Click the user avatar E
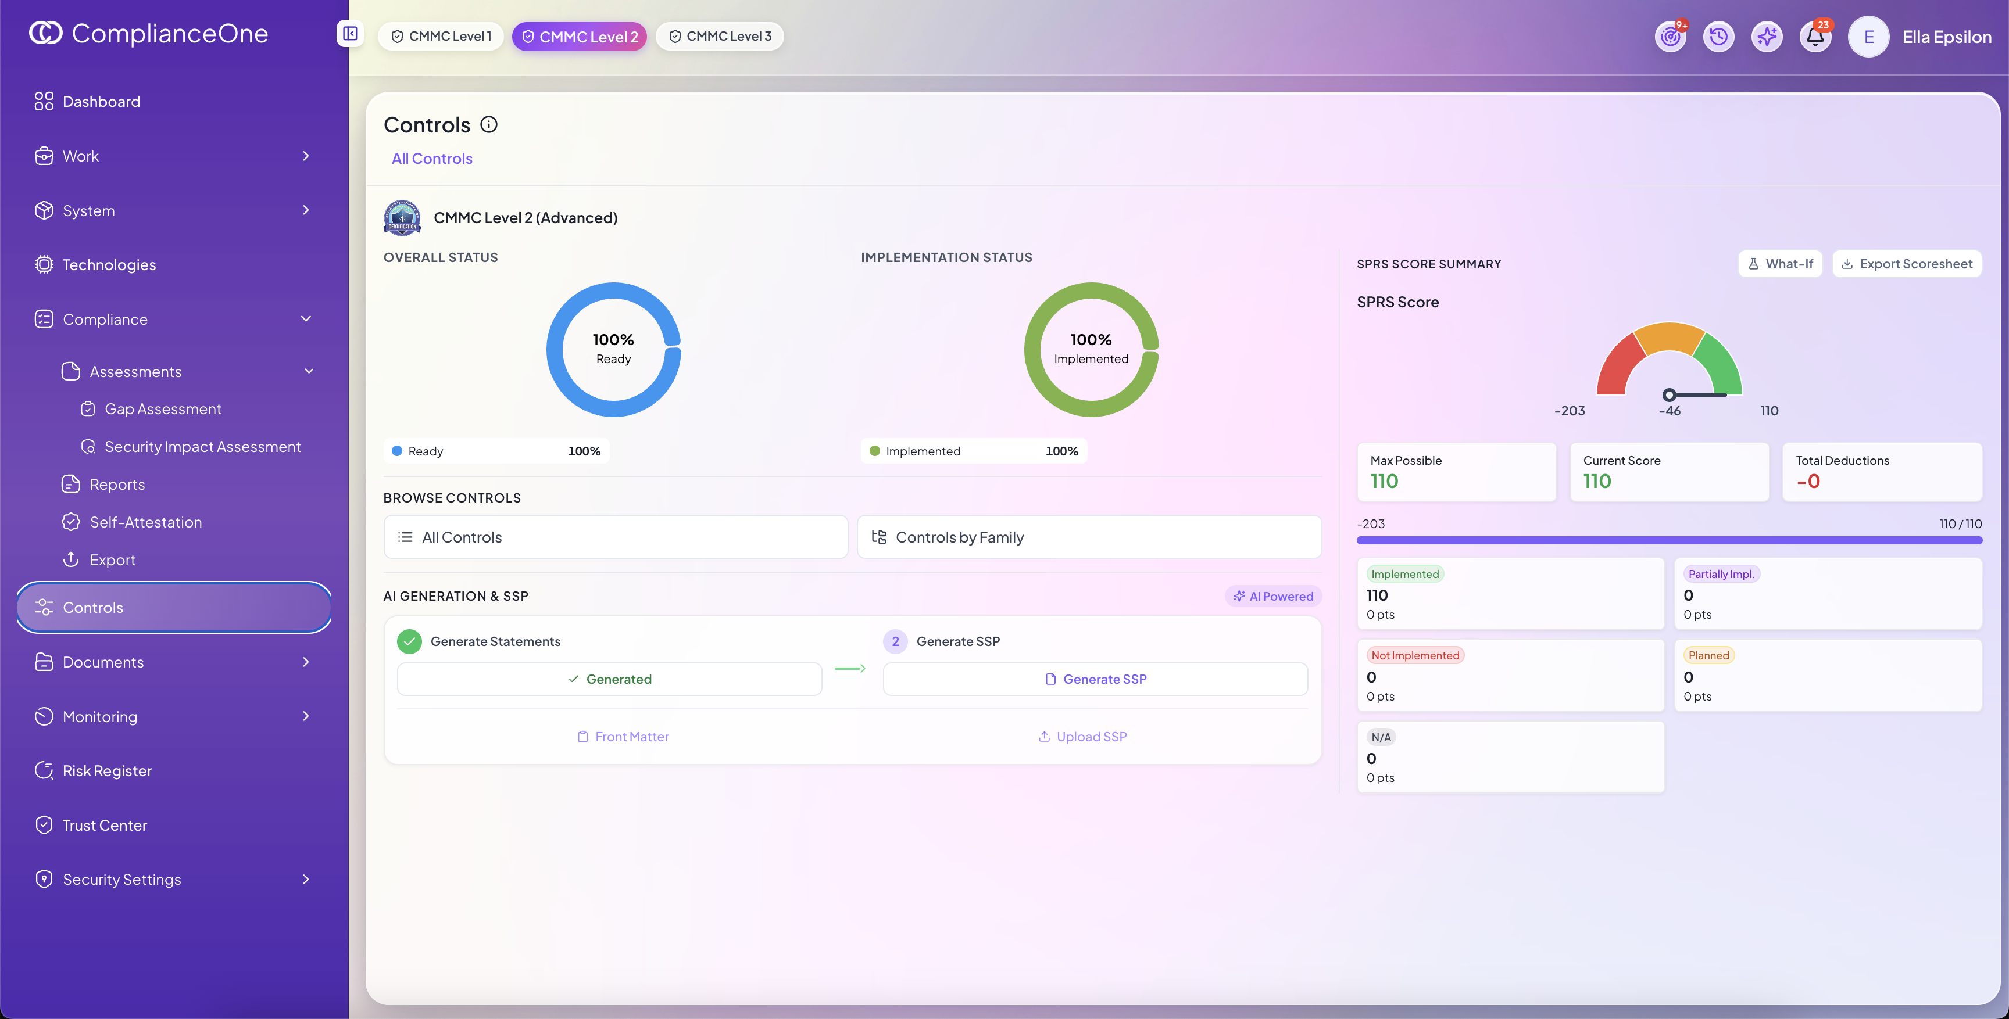This screenshot has width=2009, height=1019. tap(1869, 37)
